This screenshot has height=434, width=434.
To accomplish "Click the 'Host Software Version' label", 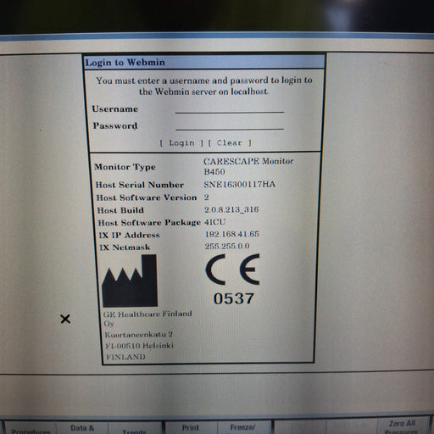I will coord(147,198).
